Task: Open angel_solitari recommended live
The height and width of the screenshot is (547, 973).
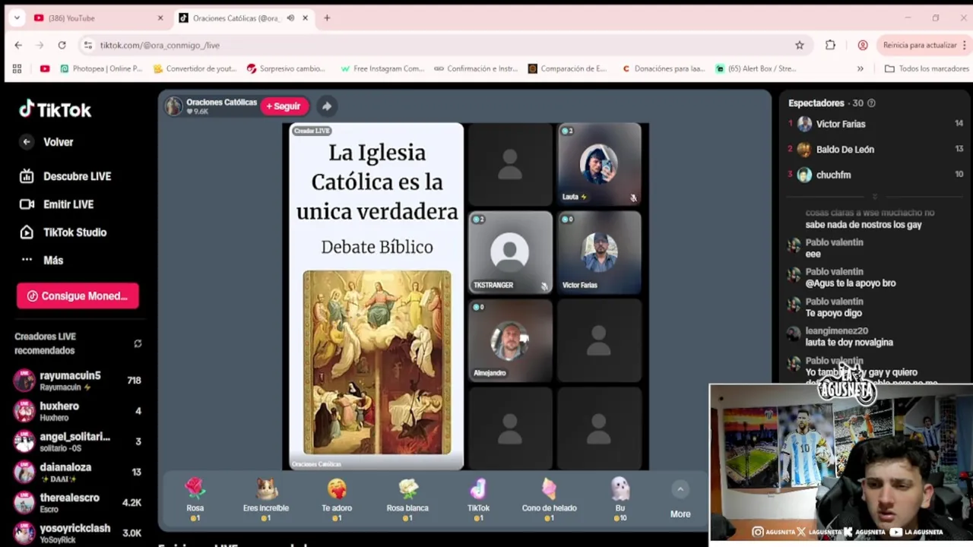Action: pyautogui.click(x=77, y=441)
